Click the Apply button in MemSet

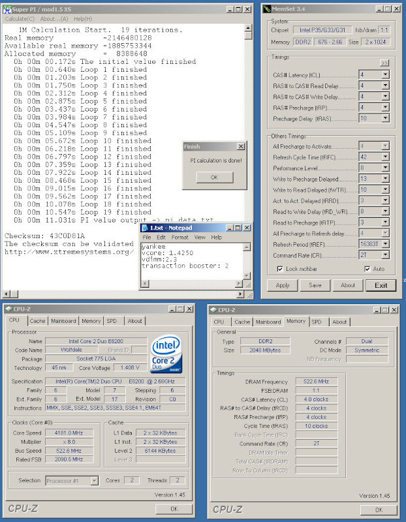click(x=283, y=285)
